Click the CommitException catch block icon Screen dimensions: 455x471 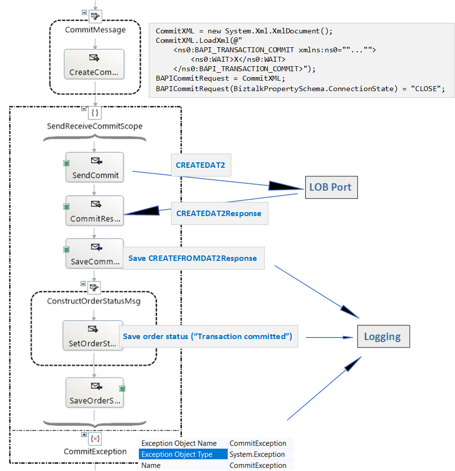click(x=95, y=439)
